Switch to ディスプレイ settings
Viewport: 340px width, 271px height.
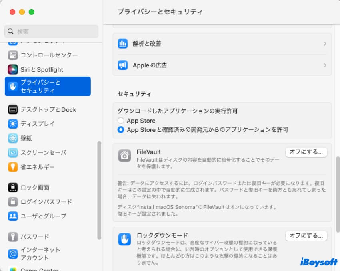click(48, 124)
